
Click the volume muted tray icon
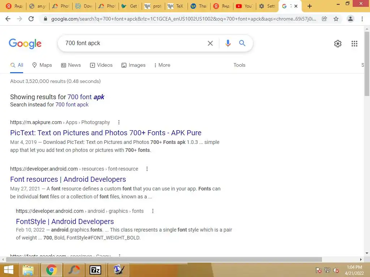[x=336, y=270]
